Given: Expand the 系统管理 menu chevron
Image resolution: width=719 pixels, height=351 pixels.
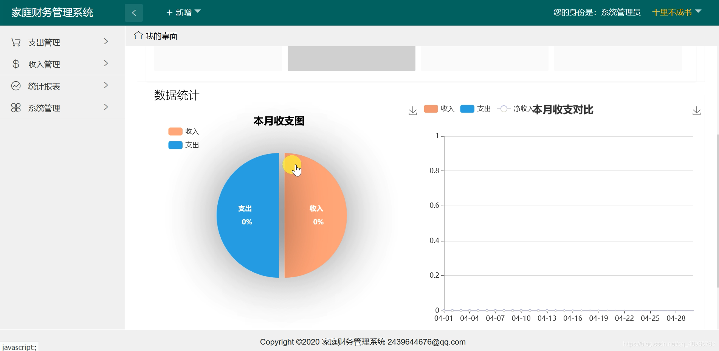Looking at the screenshot, I should (x=106, y=107).
